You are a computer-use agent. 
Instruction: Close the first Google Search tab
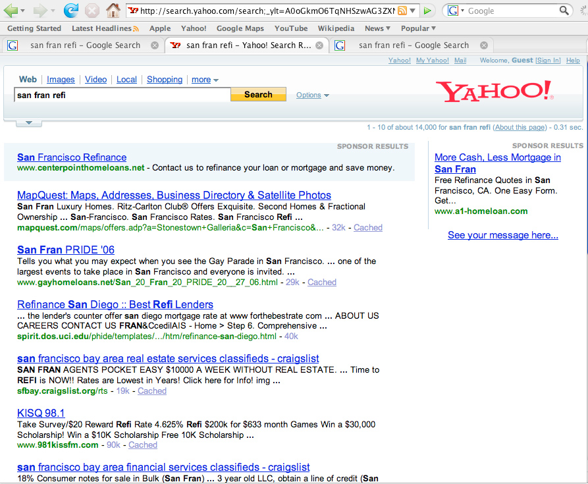155,45
